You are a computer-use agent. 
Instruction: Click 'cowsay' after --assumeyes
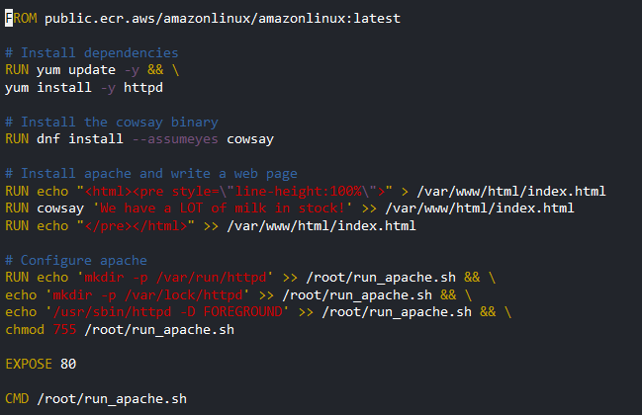(x=250, y=139)
